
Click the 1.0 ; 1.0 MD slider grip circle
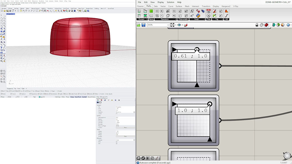pyautogui.click(x=210, y=104)
